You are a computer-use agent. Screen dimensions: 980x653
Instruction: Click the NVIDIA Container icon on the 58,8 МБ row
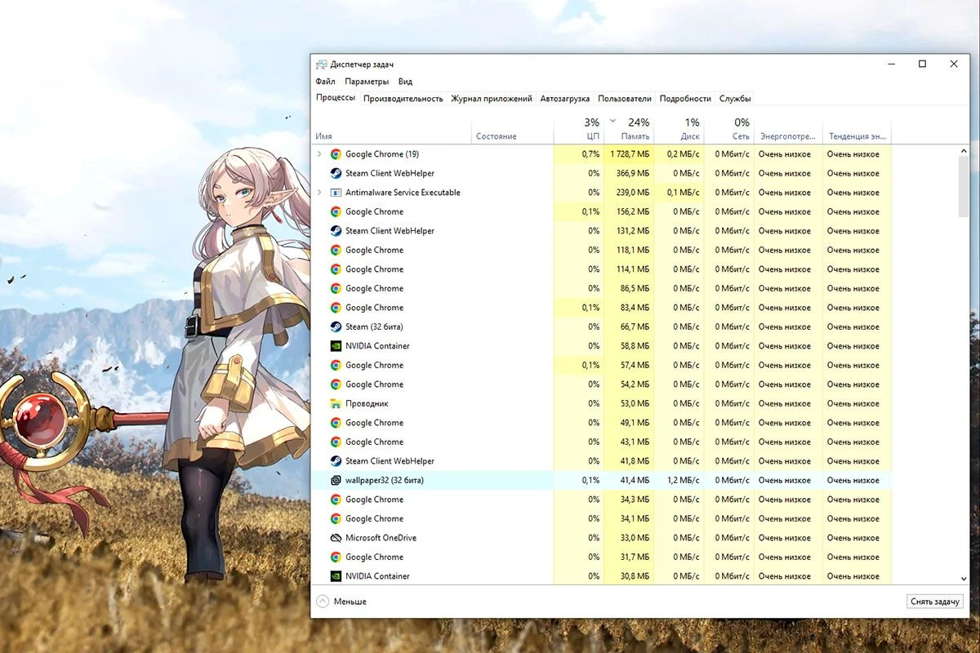tap(336, 346)
